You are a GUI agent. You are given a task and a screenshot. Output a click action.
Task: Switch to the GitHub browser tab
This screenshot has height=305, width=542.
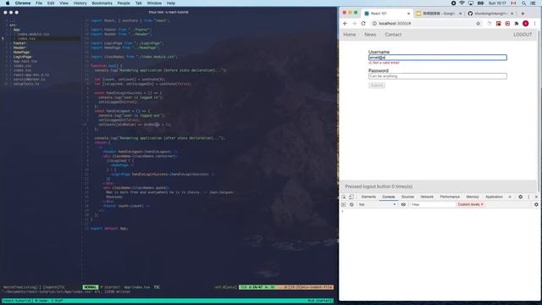491,14
